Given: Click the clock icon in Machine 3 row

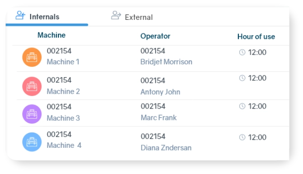Looking at the screenshot, I should [242, 106].
